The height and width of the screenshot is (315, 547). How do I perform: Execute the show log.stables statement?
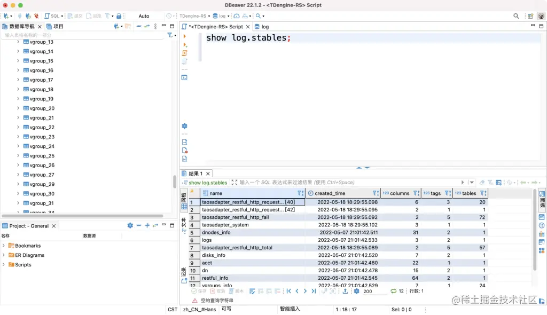185,37
